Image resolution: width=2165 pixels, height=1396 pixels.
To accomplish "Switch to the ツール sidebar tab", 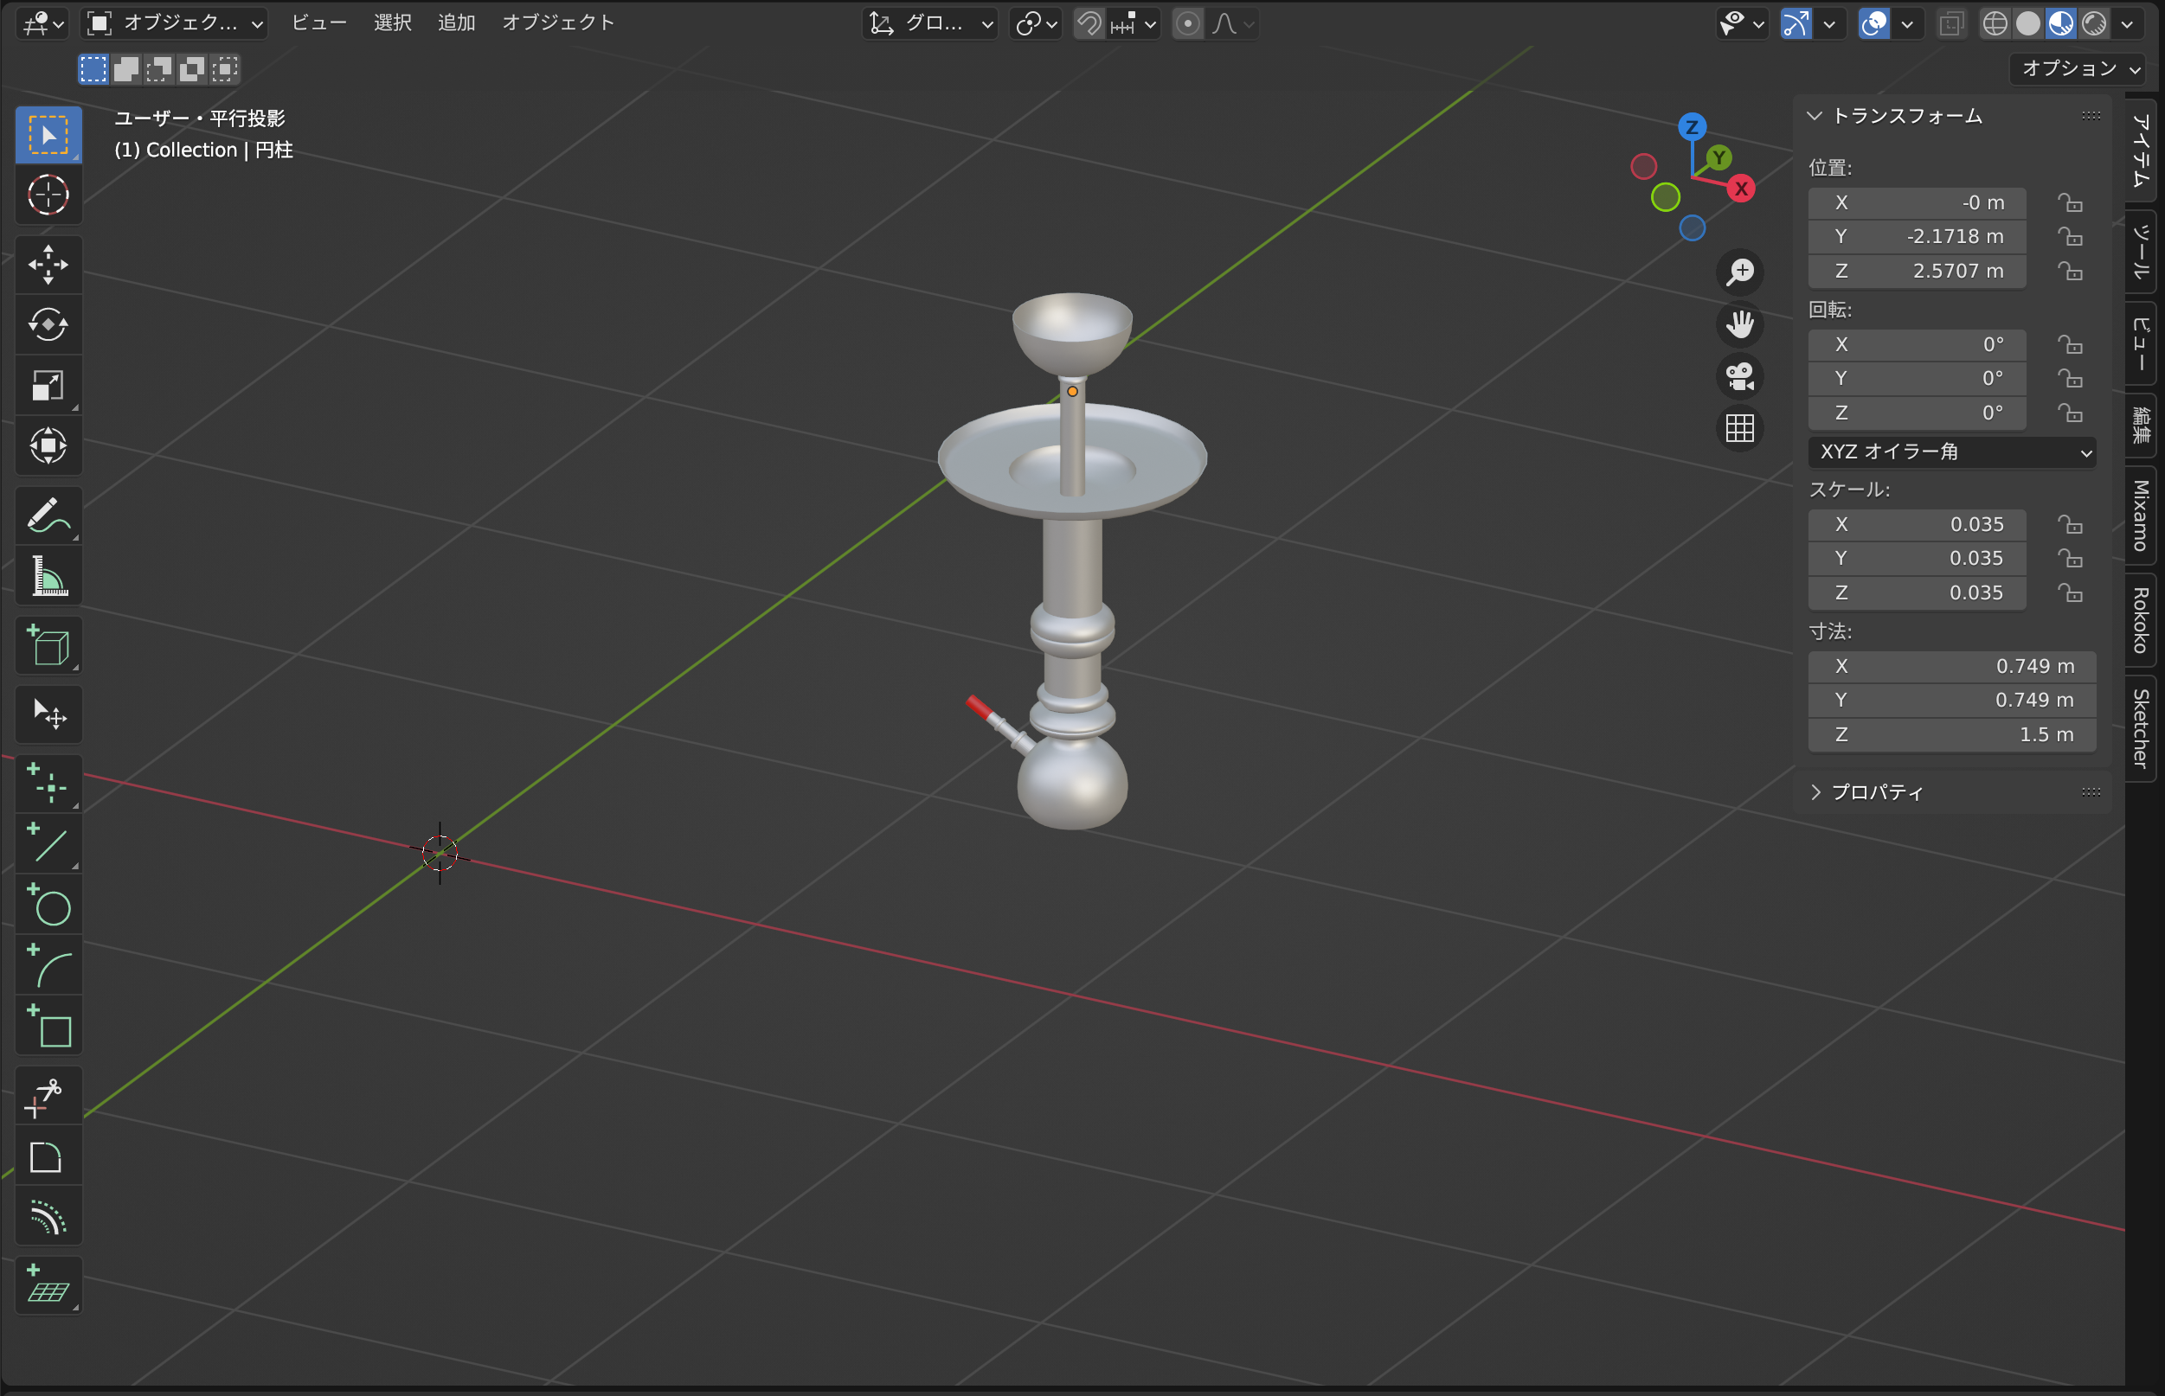I will coord(2141,252).
